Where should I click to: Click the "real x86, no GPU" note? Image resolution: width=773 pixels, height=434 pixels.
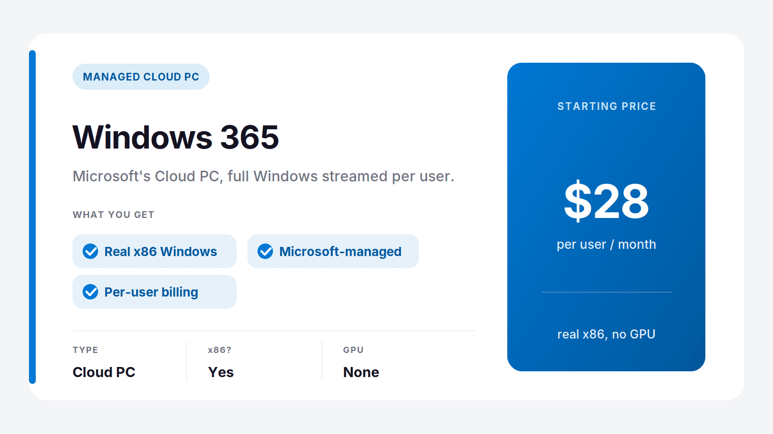pyautogui.click(x=606, y=334)
